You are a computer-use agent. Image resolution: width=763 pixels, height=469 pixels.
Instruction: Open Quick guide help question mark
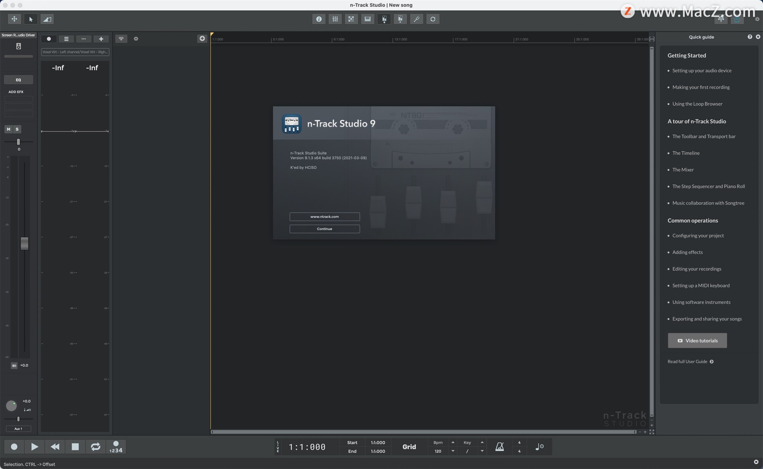click(750, 37)
